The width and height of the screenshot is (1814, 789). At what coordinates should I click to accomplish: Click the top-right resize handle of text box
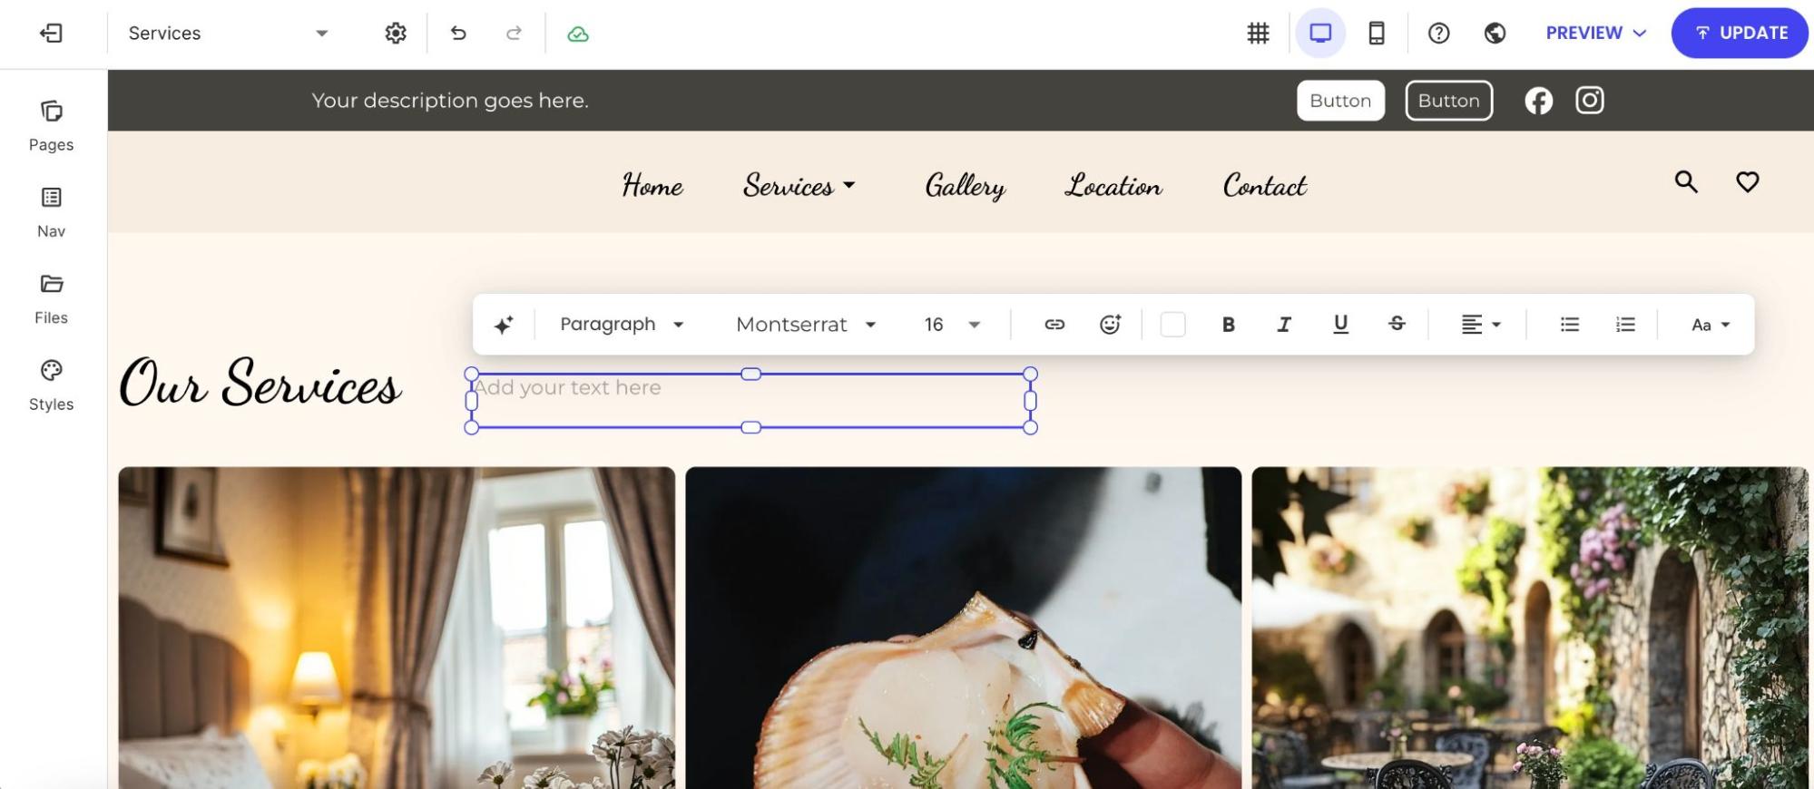[1030, 374]
